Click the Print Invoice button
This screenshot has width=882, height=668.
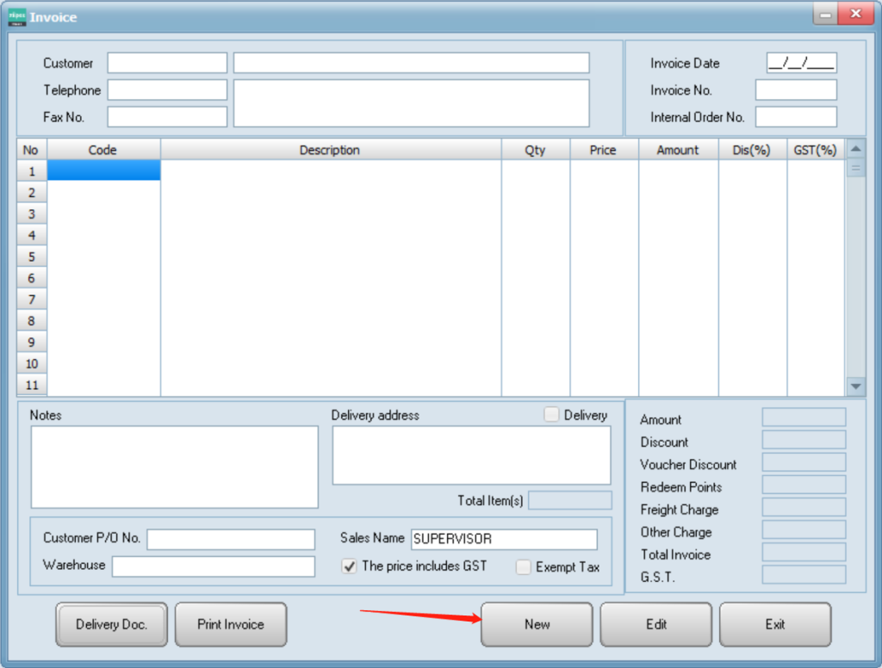click(230, 624)
